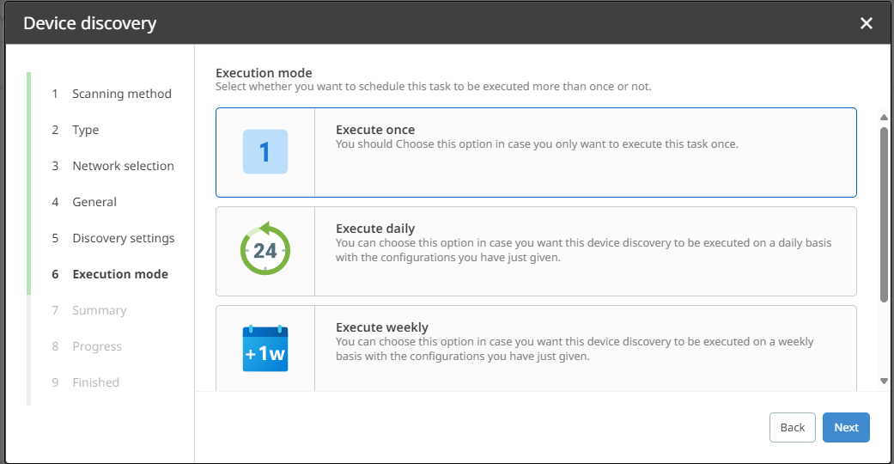Select the Execution mode step
Image resolution: width=894 pixels, height=464 pixels.
click(120, 274)
